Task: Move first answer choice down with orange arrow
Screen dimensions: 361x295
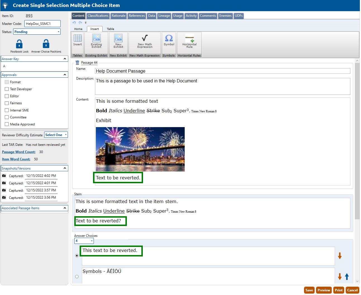Action: [340, 256]
